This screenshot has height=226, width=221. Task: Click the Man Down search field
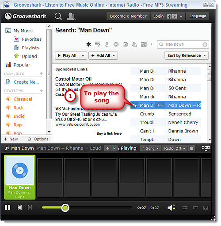183,44
